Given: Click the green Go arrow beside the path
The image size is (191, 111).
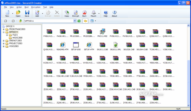Looking at the screenshot, I should click(x=79, y=21).
